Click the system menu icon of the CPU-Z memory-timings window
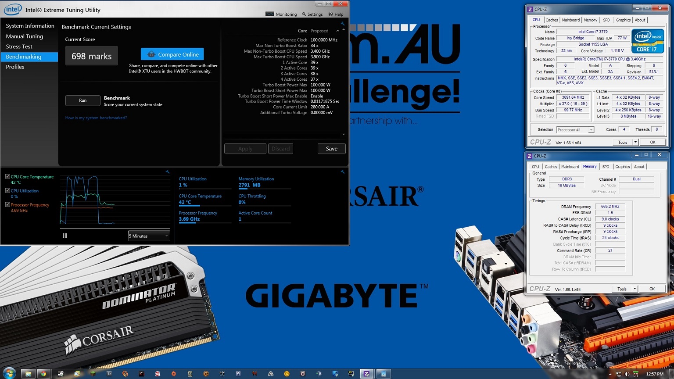674x379 pixels. 529,156
